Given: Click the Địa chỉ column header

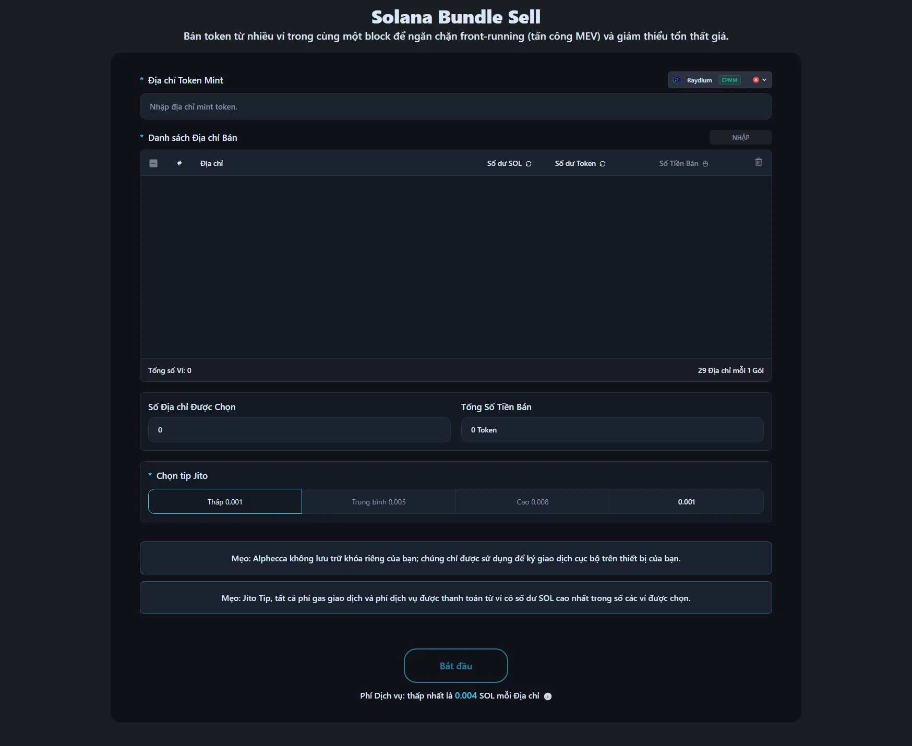Looking at the screenshot, I should (x=211, y=163).
